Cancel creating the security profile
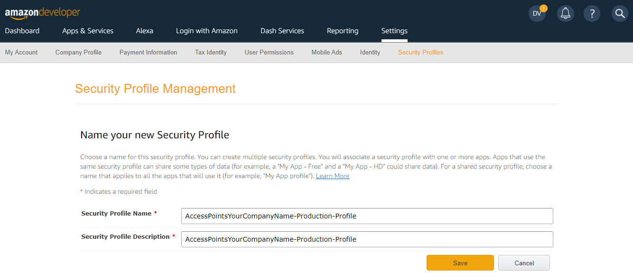The width and height of the screenshot is (633, 280). pyautogui.click(x=524, y=262)
